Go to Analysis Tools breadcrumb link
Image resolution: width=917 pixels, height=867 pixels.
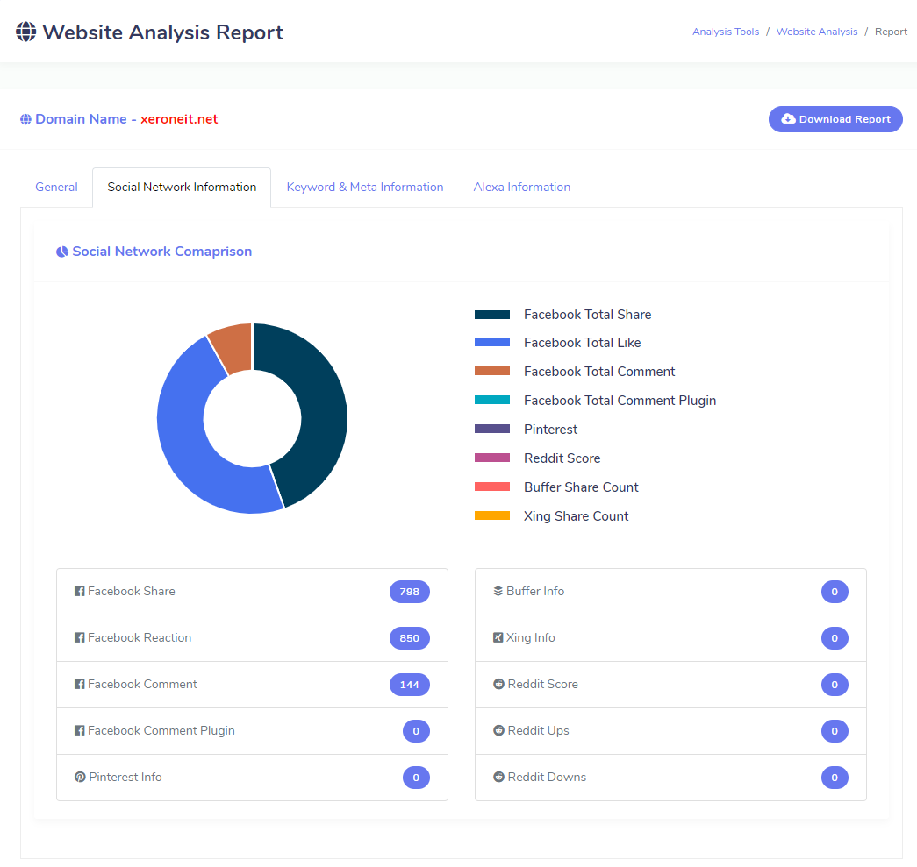tap(726, 32)
